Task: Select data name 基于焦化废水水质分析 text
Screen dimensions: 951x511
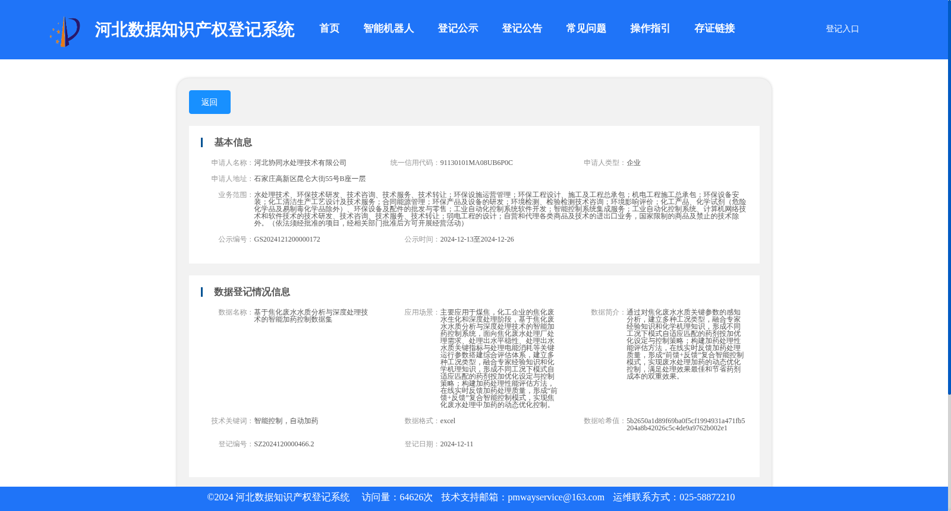Action: pos(311,316)
